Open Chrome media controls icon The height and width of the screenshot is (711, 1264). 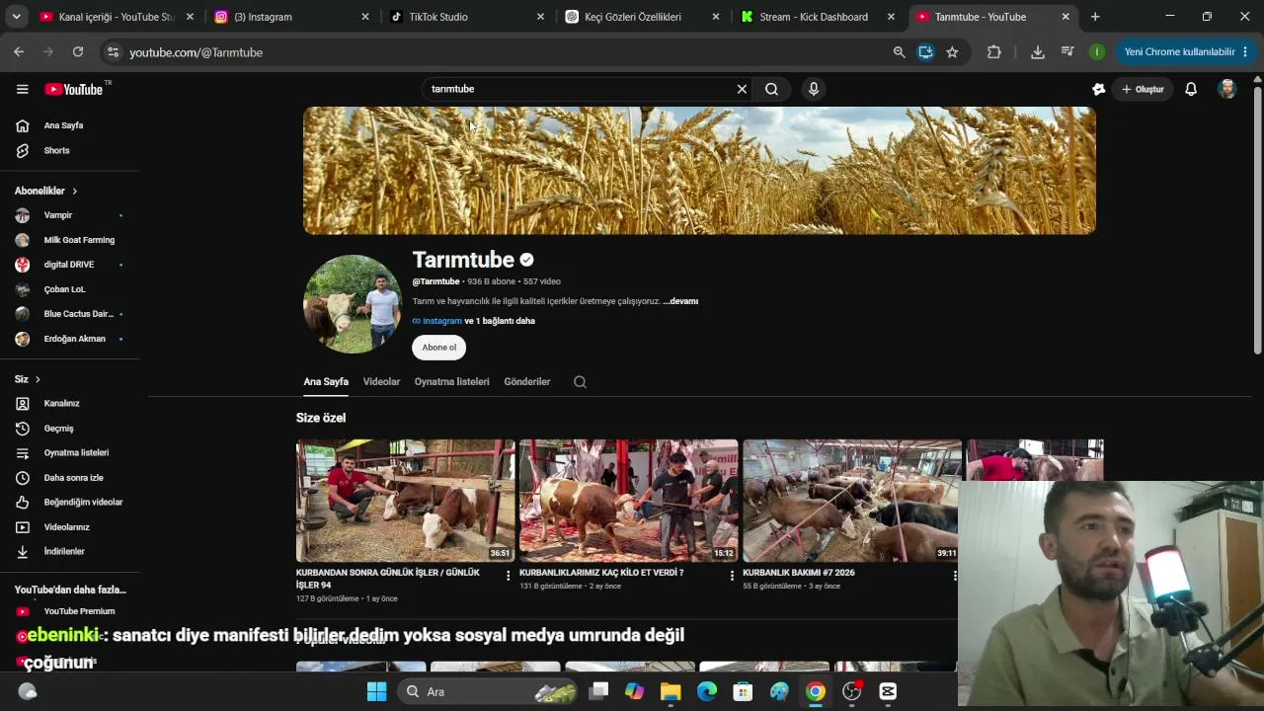coord(1067,52)
